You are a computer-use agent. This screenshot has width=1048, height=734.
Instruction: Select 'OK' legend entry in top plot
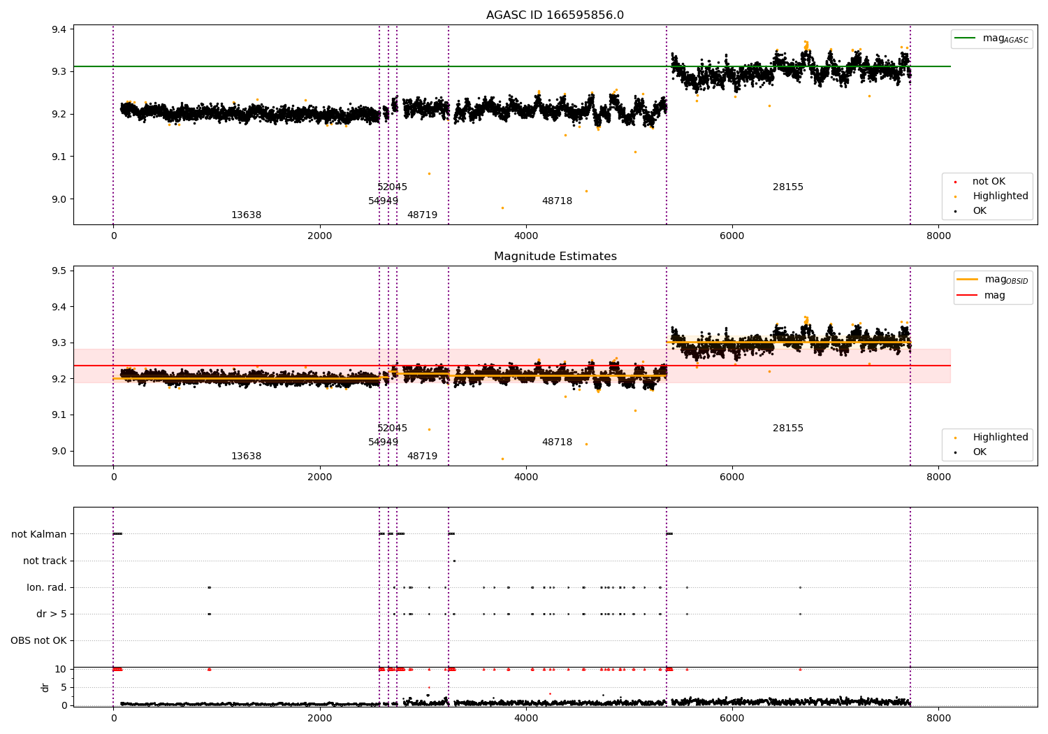[980, 211]
